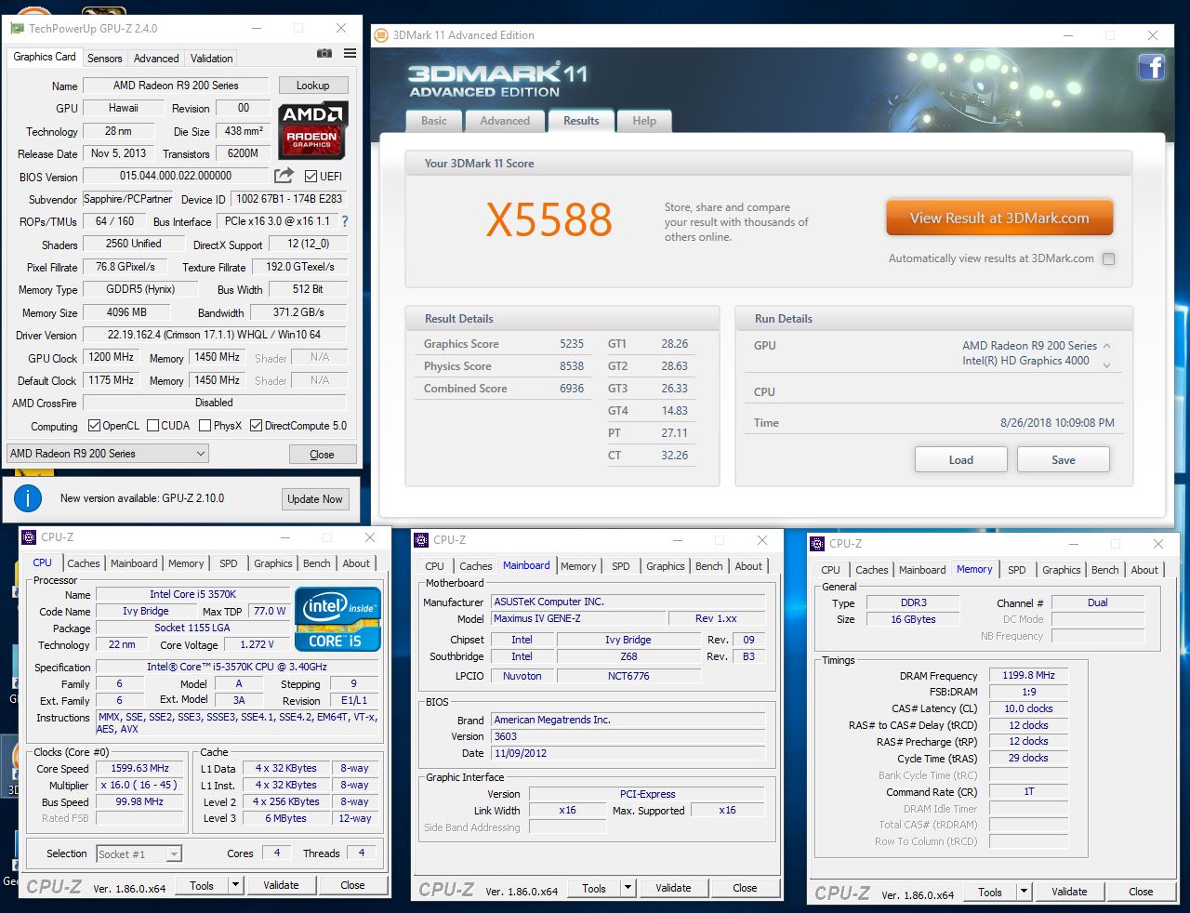
Task: Open the AMD Radeon R9 200 Series dropdown
Action: pyautogui.click(x=108, y=454)
